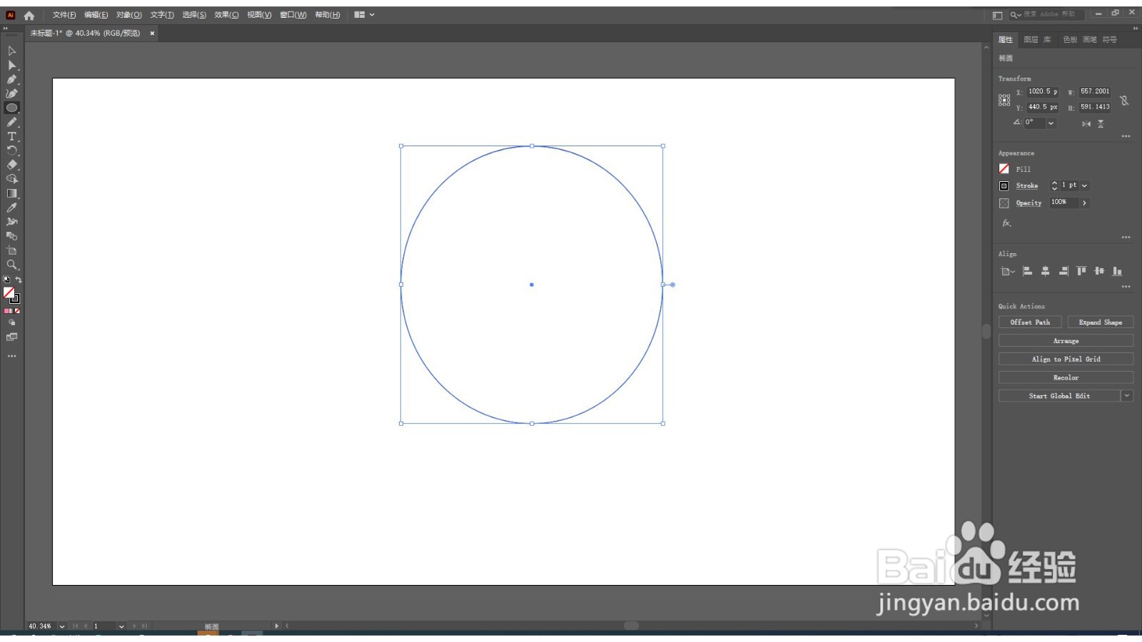Open the stroke weight dropdown
Screen dimensions: 1142x642
(1084, 185)
